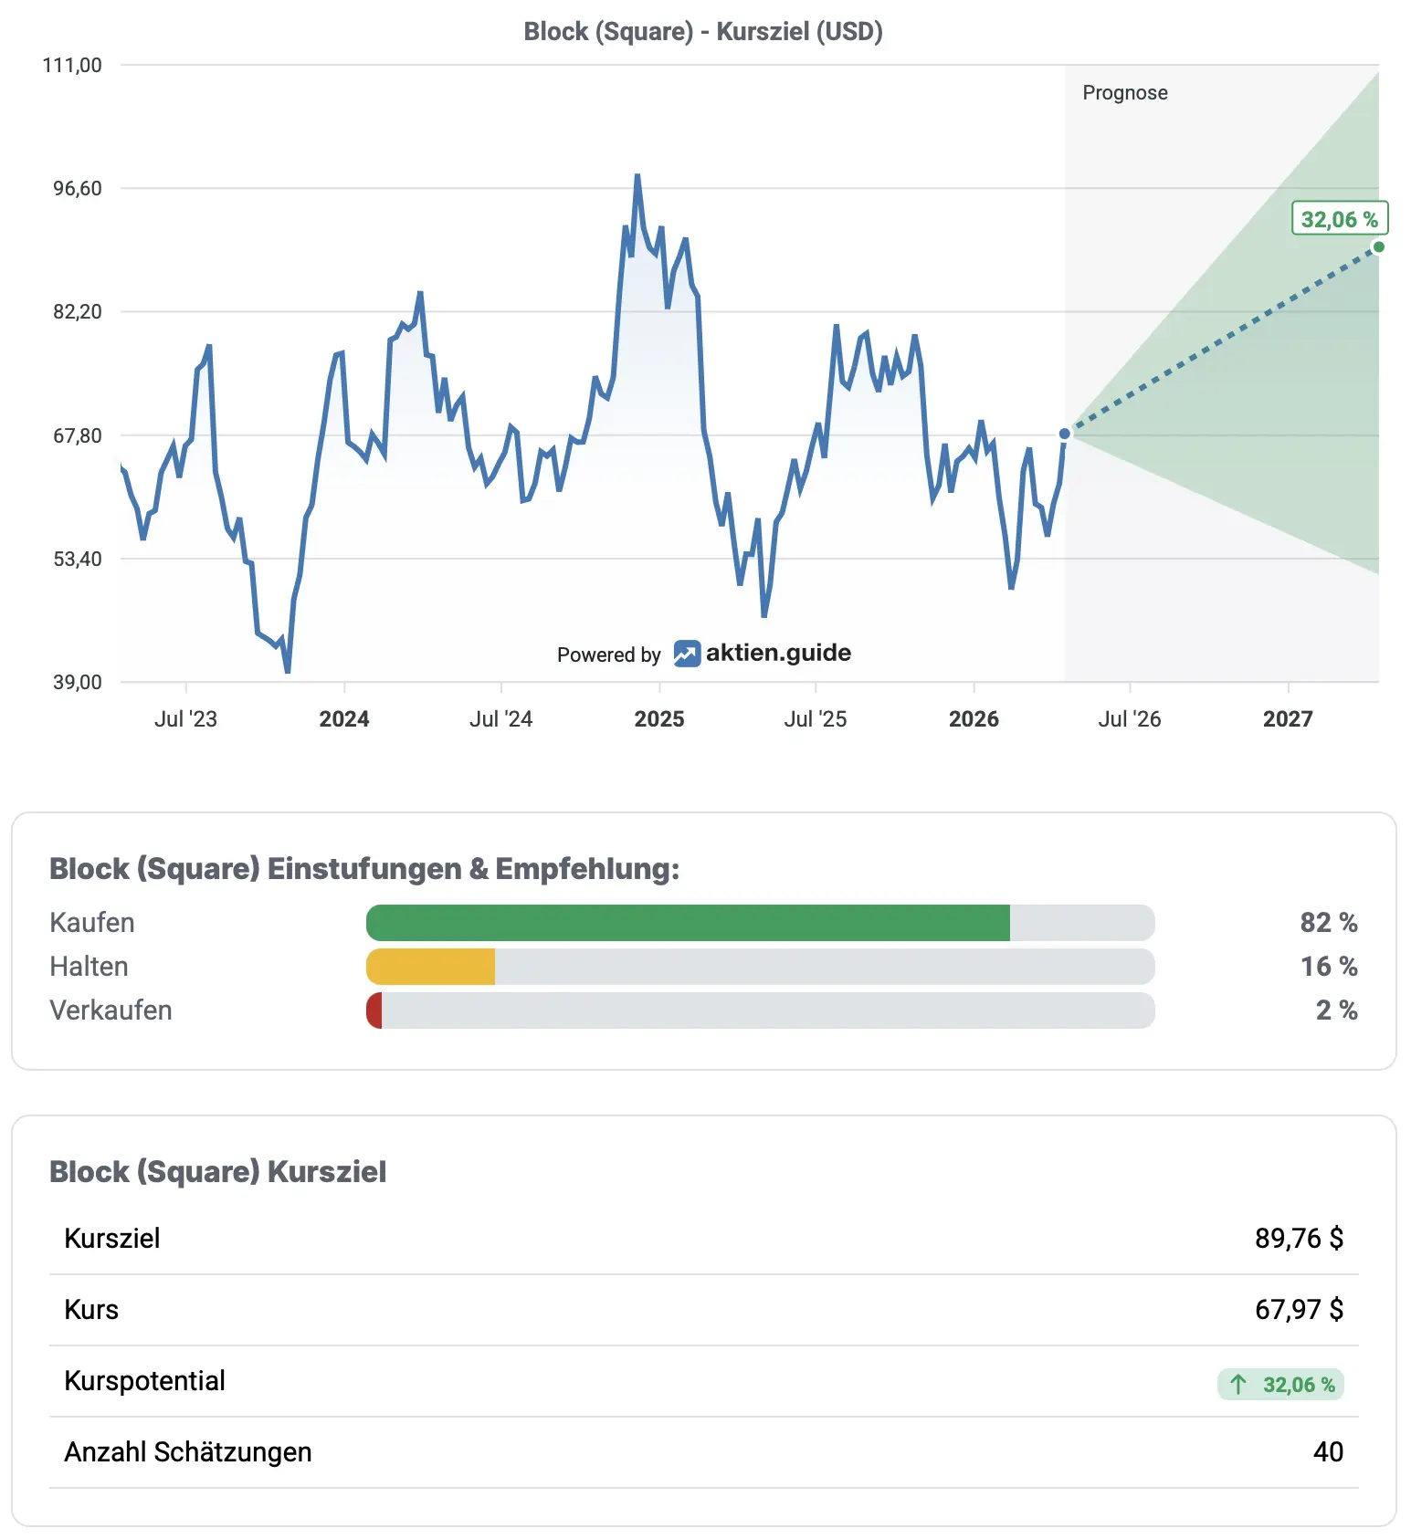The image size is (1411, 1539).
Task: Click the aktien.guide chart logo icon
Action: coord(687,654)
